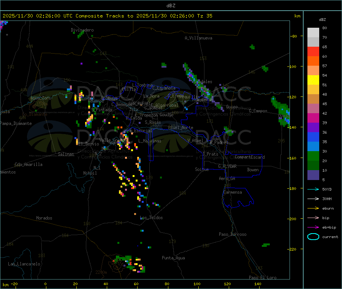Viewport: 342px width, 289px height.
Task: Click the Punta_Agua map label
Action: tap(173, 258)
